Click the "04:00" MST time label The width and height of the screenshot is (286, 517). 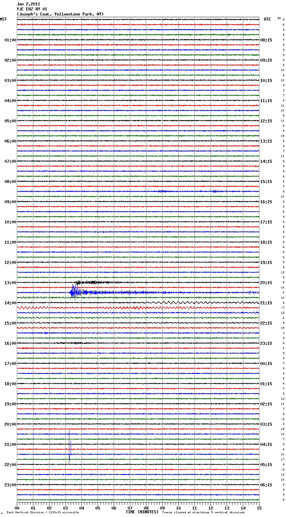[x=10, y=101]
